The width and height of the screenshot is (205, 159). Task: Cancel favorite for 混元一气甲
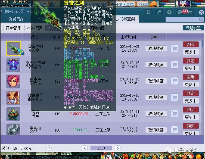click(156, 65)
